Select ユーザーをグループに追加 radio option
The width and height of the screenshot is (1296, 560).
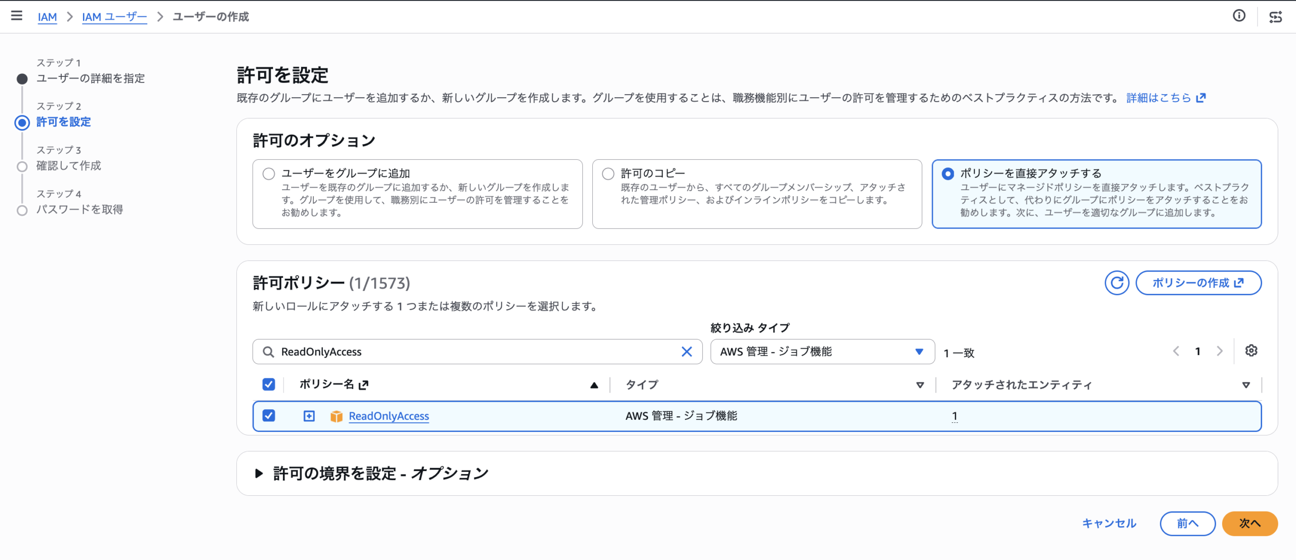click(x=269, y=174)
